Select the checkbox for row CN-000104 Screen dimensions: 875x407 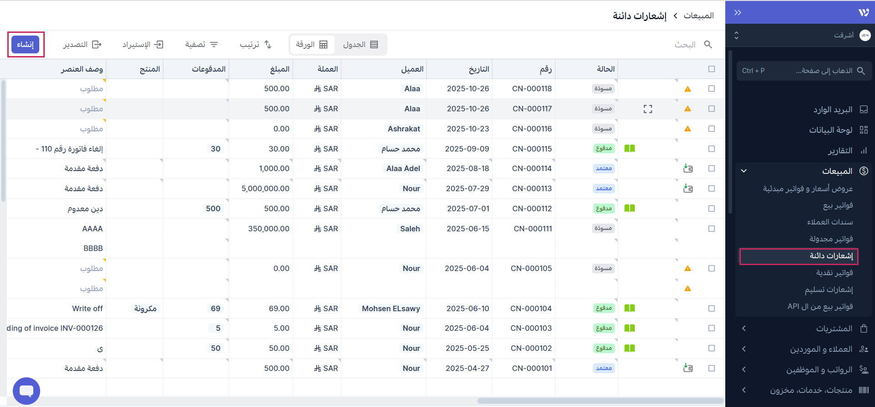(x=711, y=309)
